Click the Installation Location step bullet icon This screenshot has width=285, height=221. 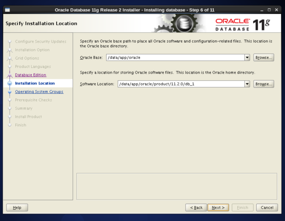pos(10,84)
